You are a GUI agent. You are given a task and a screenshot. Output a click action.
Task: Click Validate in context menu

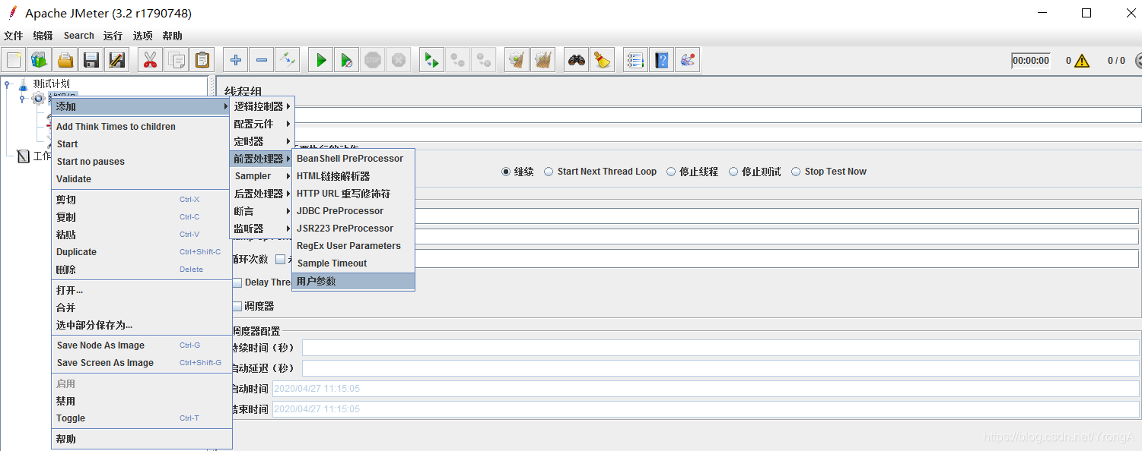142,179
